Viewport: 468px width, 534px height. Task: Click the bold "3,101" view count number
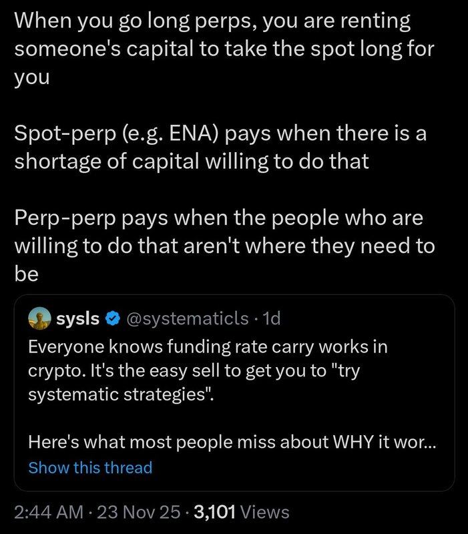point(212,512)
